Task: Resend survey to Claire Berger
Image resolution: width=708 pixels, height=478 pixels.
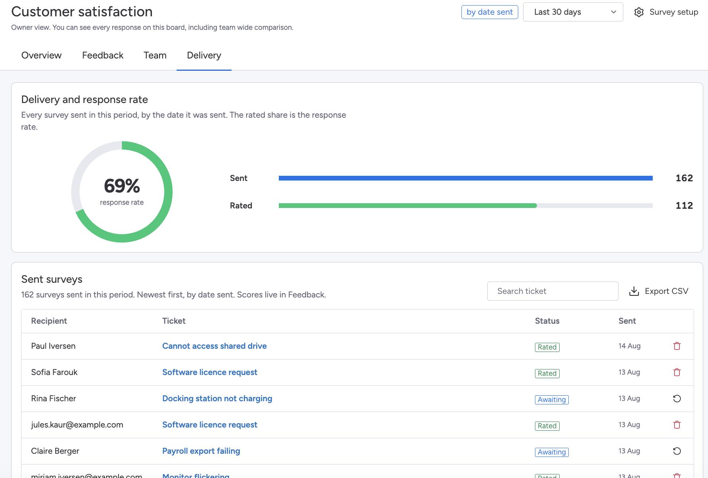Action: click(x=677, y=451)
